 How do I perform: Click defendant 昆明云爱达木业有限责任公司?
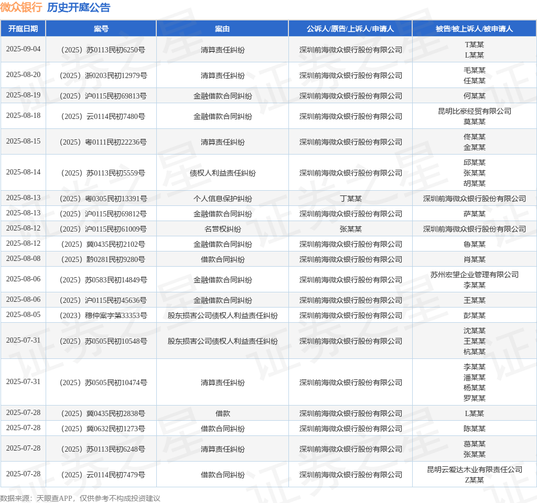[x=474, y=470]
